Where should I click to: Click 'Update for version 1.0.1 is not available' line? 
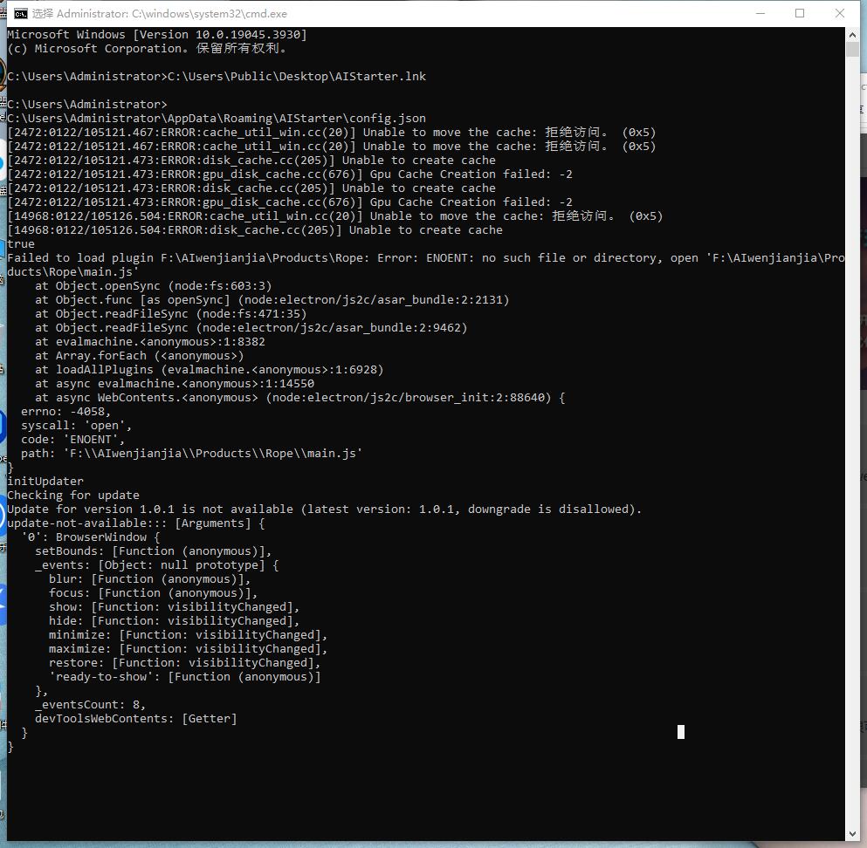click(325, 509)
